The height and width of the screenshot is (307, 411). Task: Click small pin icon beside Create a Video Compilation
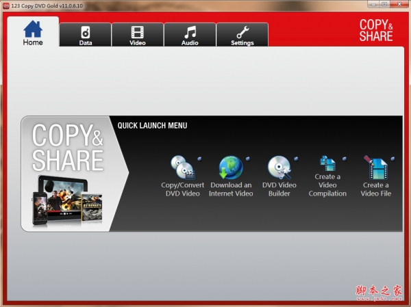click(345, 159)
